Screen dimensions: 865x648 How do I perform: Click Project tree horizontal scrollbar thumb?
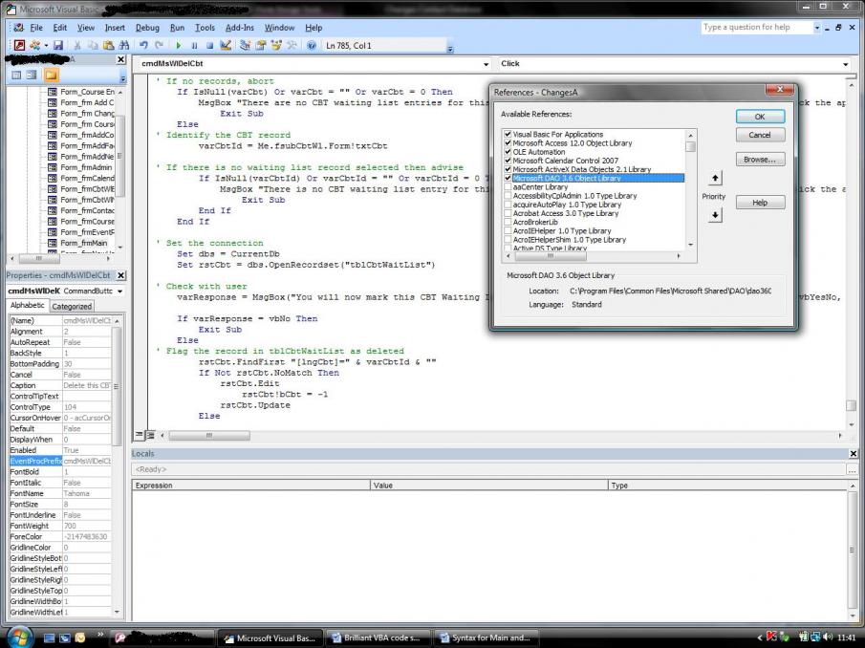(x=39, y=258)
